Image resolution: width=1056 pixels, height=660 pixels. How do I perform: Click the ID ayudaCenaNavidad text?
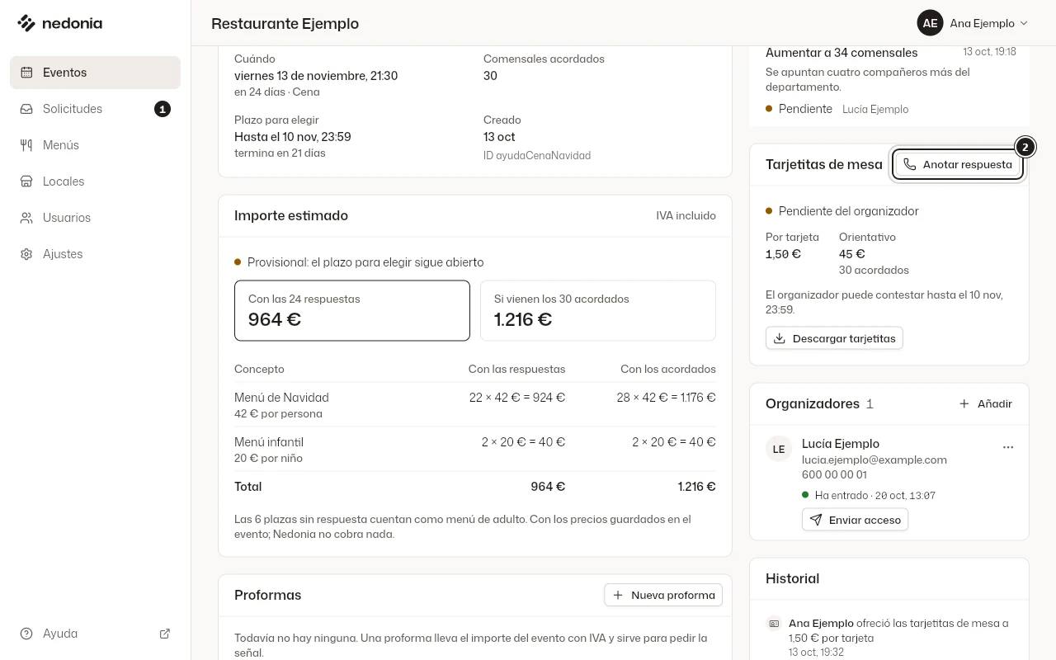(537, 155)
